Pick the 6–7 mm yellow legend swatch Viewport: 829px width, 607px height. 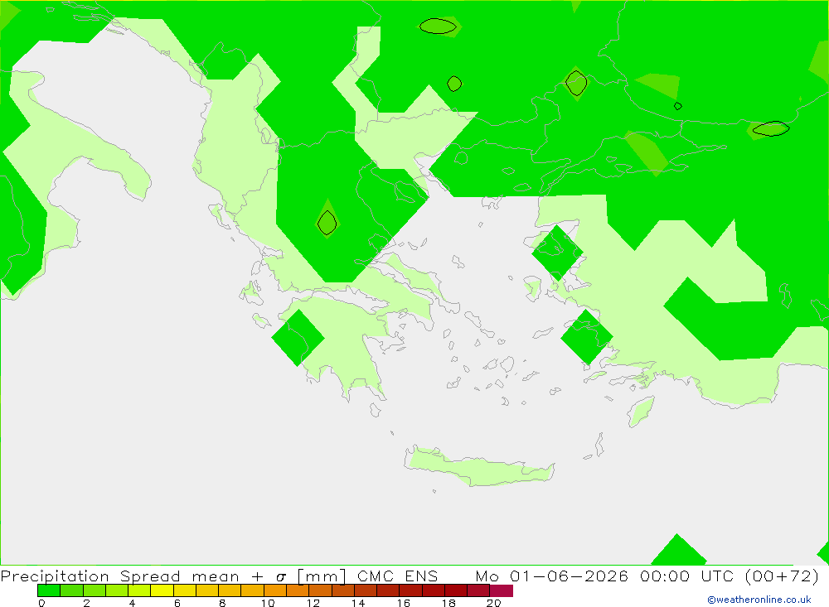pyautogui.click(x=185, y=590)
